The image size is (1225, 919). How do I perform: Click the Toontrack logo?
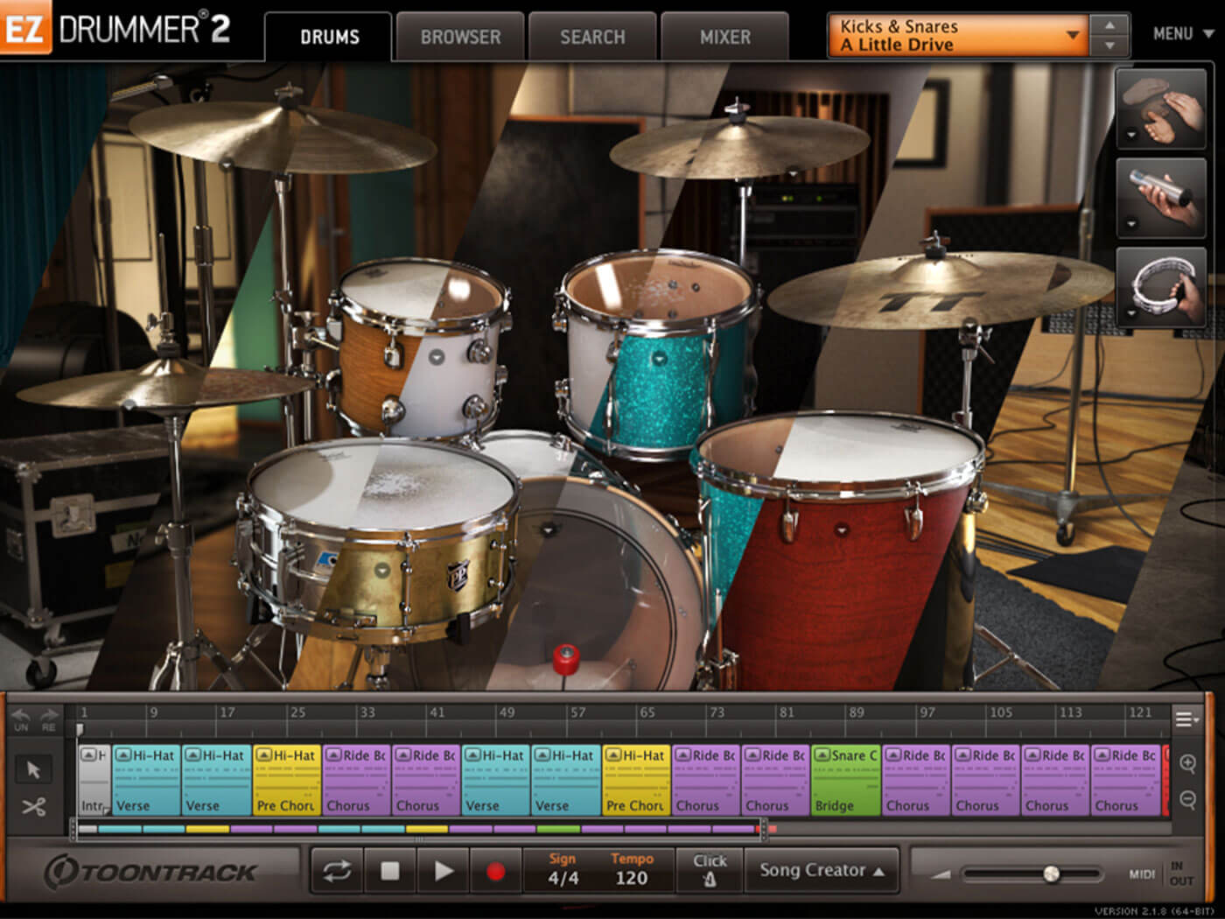150,872
